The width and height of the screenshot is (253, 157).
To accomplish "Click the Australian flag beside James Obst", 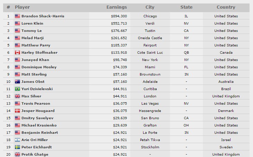I will point(17,82).
